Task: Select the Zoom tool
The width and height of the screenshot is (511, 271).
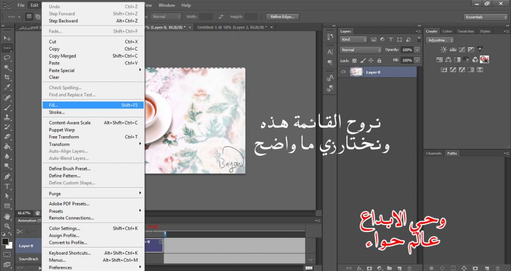Action: coord(7,225)
